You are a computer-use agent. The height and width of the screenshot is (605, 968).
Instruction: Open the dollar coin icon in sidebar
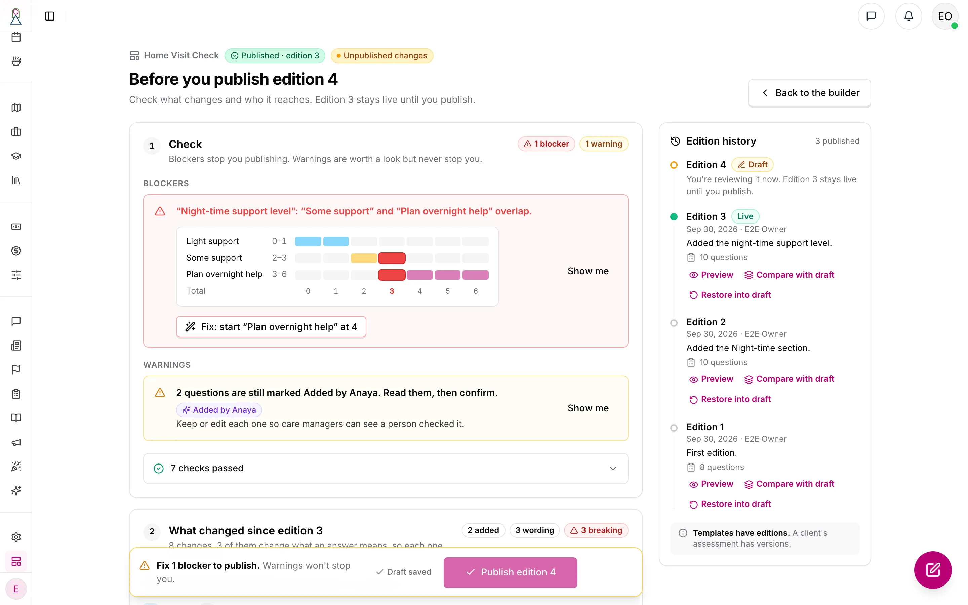16,251
